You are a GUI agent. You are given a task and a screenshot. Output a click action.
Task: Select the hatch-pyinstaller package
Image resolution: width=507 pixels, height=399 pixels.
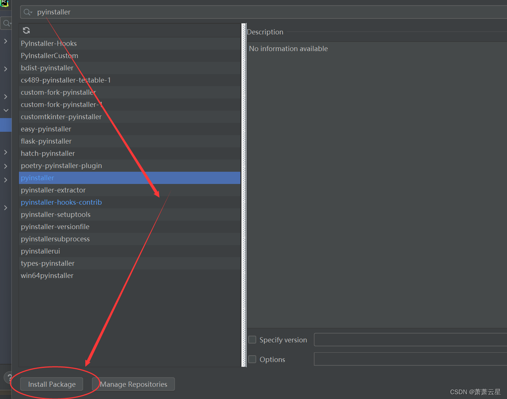[x=129, y=153]
